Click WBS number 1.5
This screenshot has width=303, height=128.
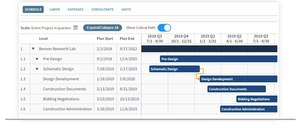(23, 99)
